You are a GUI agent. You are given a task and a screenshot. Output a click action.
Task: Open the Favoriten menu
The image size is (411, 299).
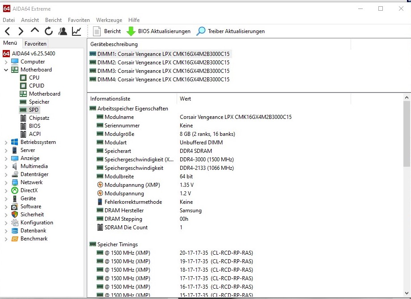[x=79, y=20]
